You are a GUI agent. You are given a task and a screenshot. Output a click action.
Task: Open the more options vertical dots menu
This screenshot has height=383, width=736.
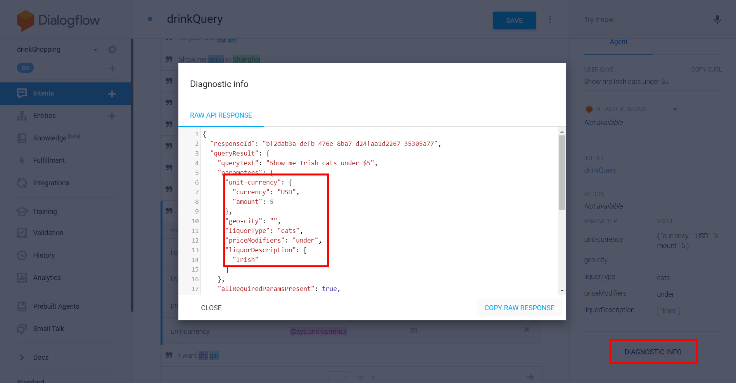coord(550,19)
